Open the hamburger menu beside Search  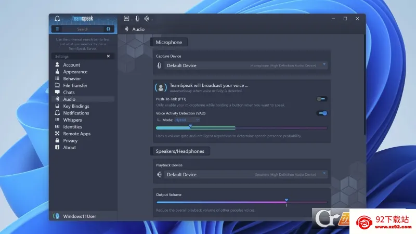coord(57,29)
